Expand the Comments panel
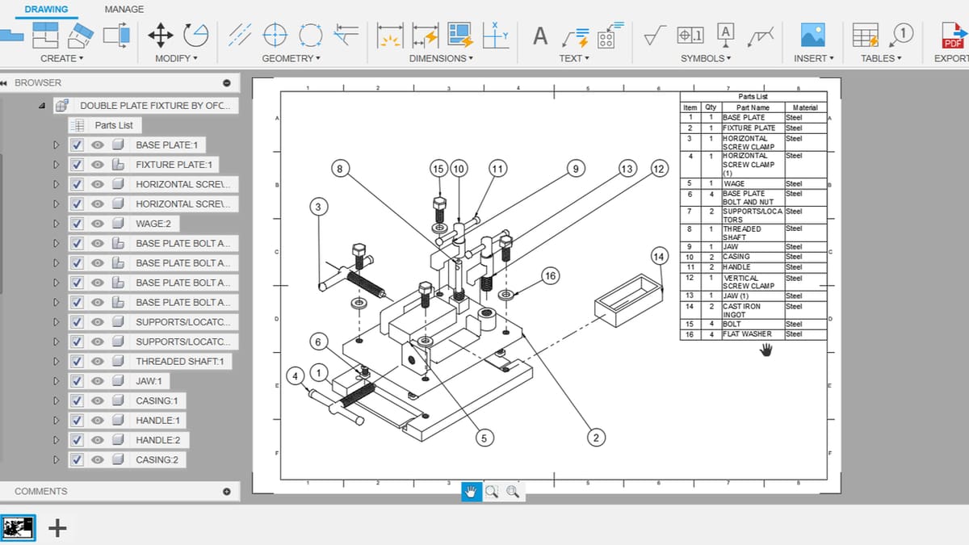This screenshot has width=969, height=545. click(x=227, y=491)
